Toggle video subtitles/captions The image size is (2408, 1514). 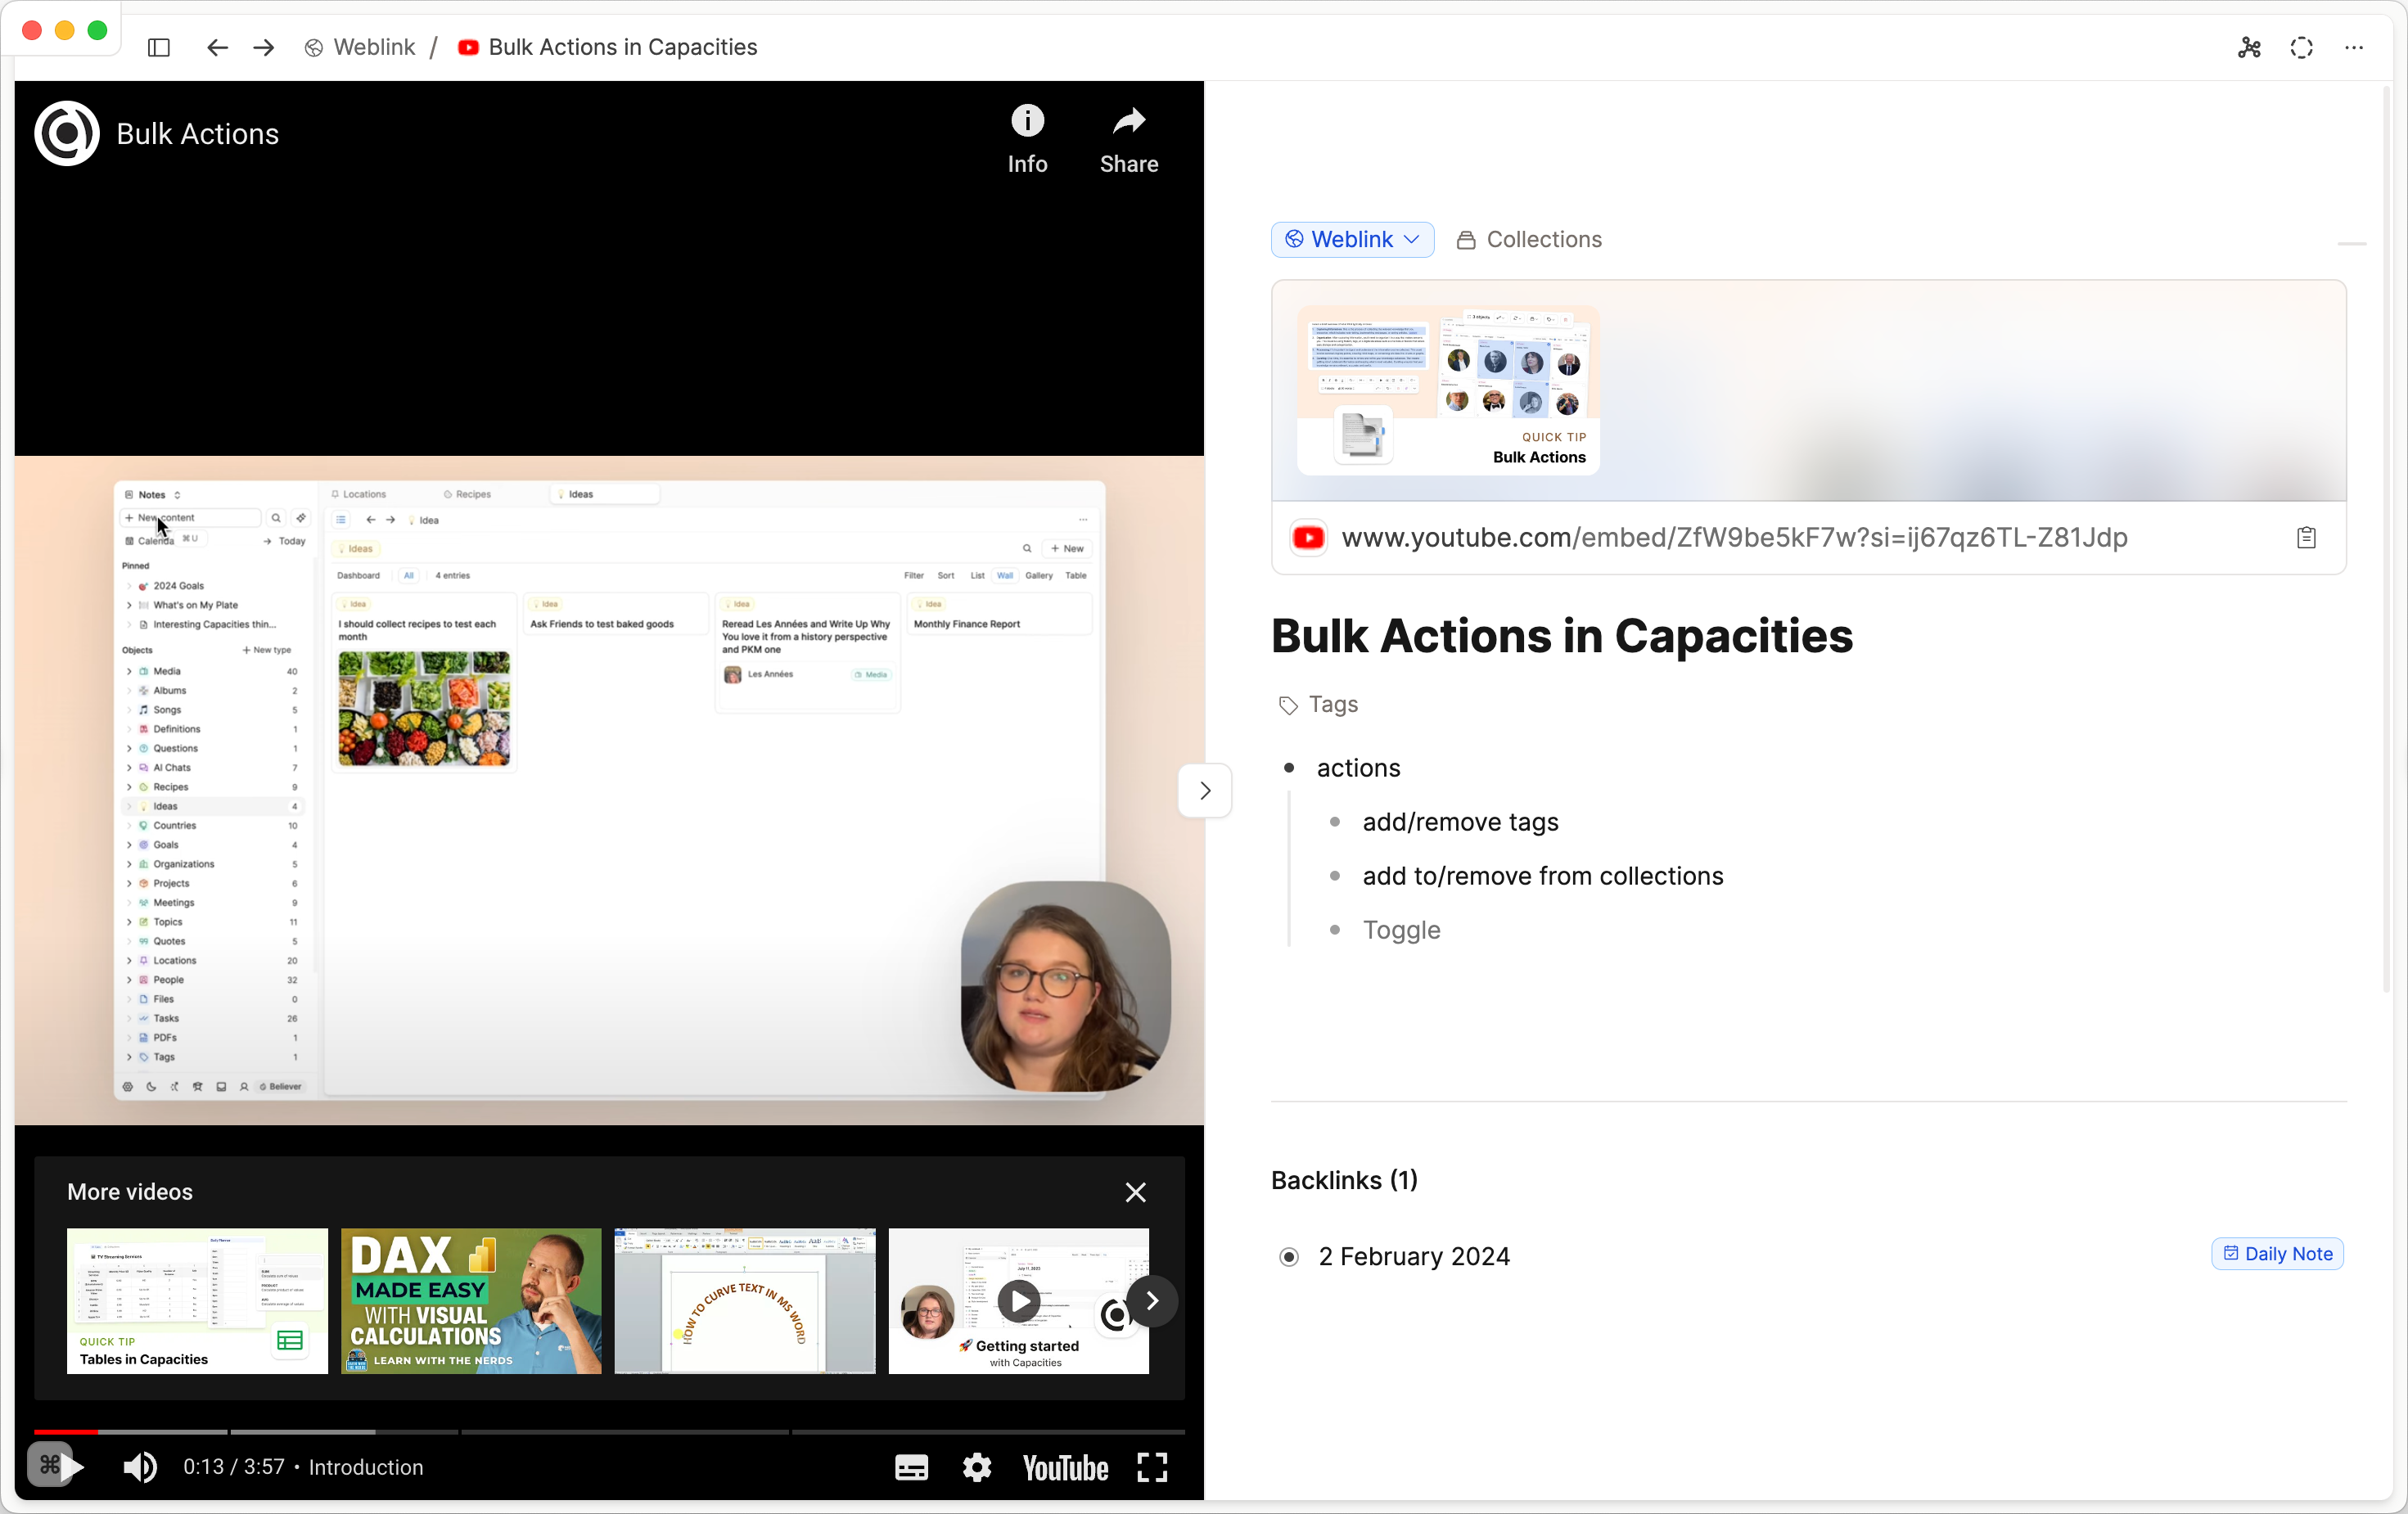[x=910, y=1467]
